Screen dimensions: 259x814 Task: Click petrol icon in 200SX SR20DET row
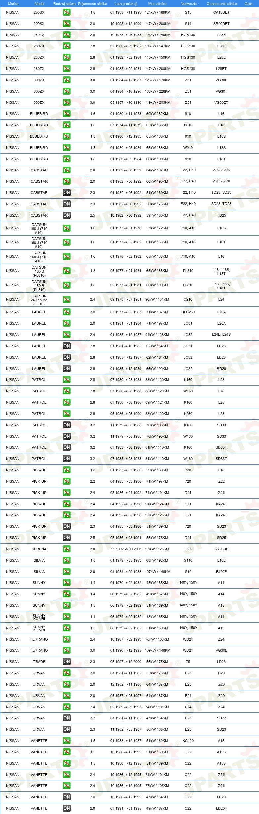click(67, 24)
